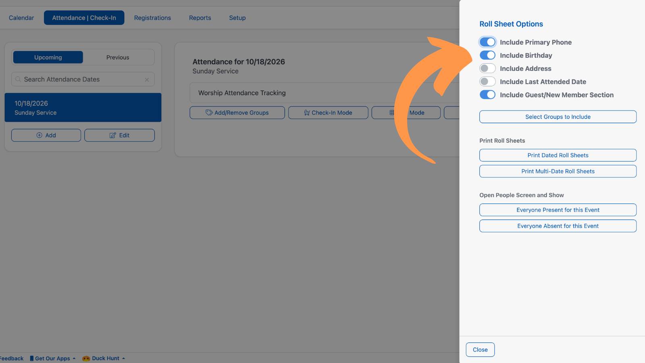Disable the Include Birthday switch
Screen dimensions: 645x363
[x=487, y=55]
